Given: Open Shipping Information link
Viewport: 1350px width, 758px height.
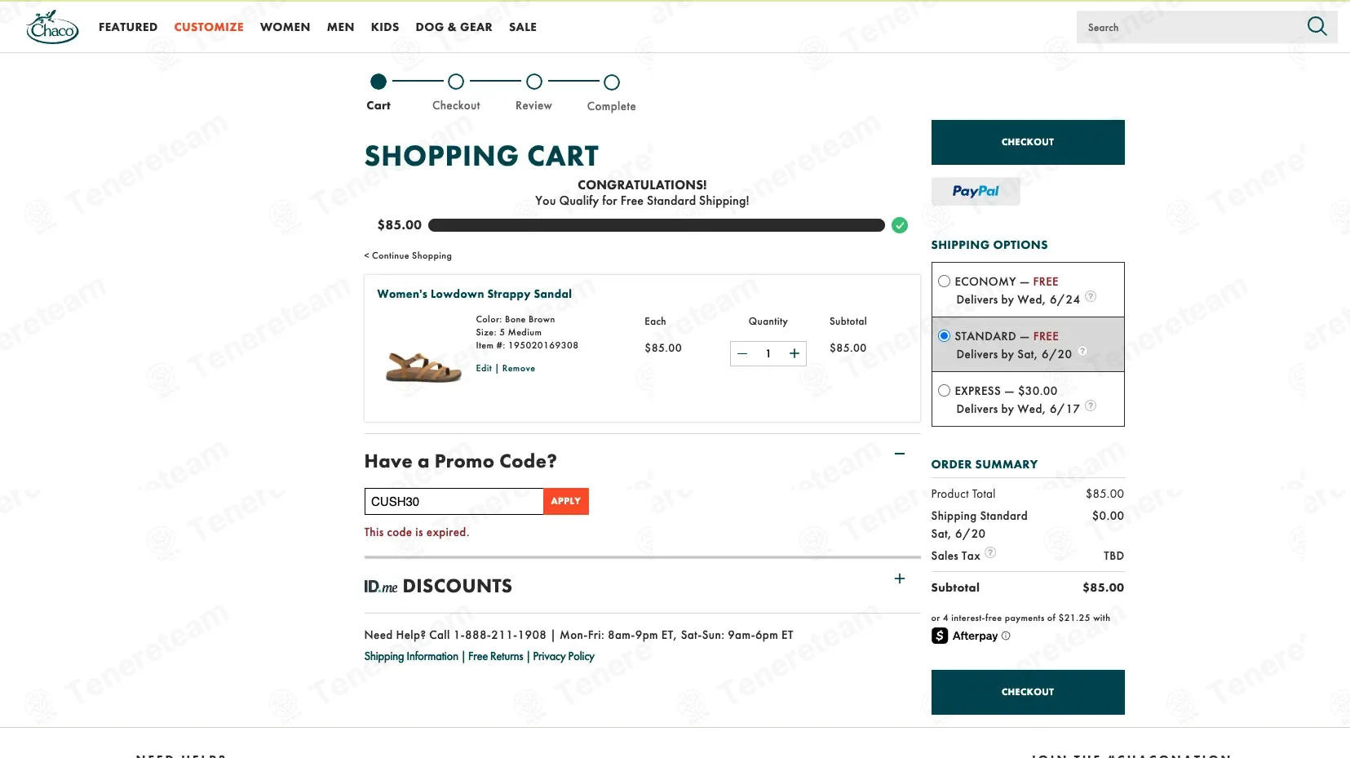Looking at the screenshot, I should point(411,656).
